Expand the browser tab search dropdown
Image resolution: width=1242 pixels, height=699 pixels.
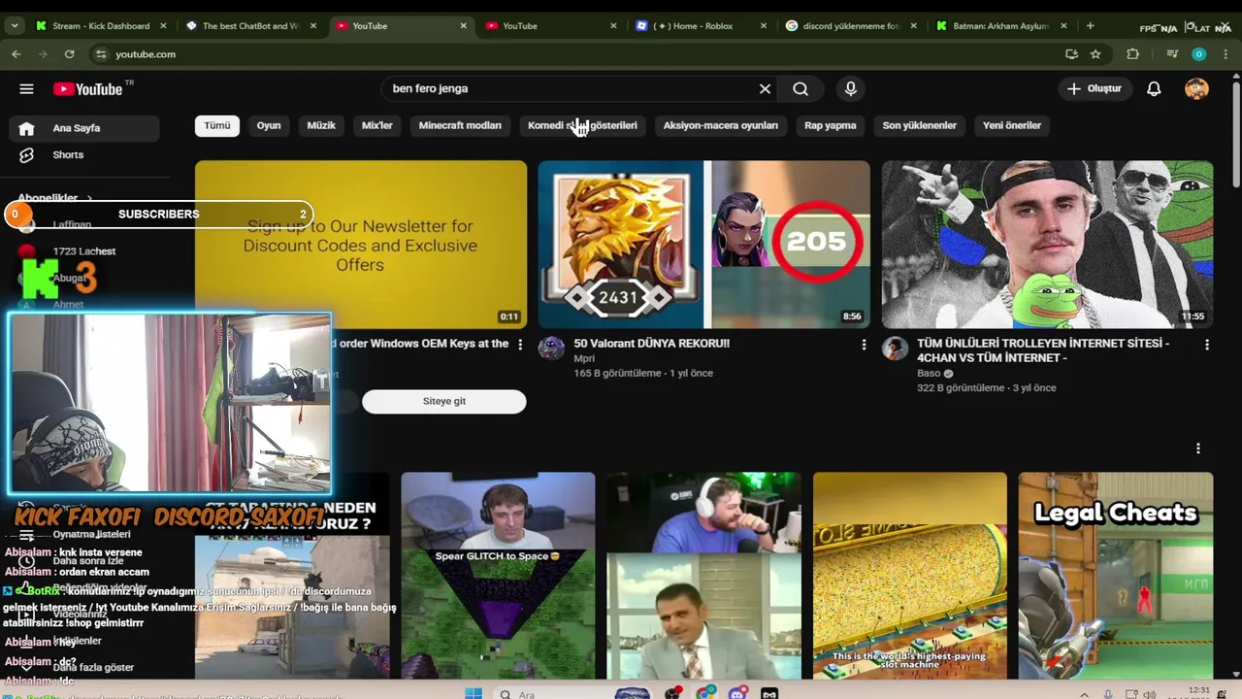(15, 26)
